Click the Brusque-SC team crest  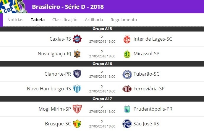click(x=77, y=124)
